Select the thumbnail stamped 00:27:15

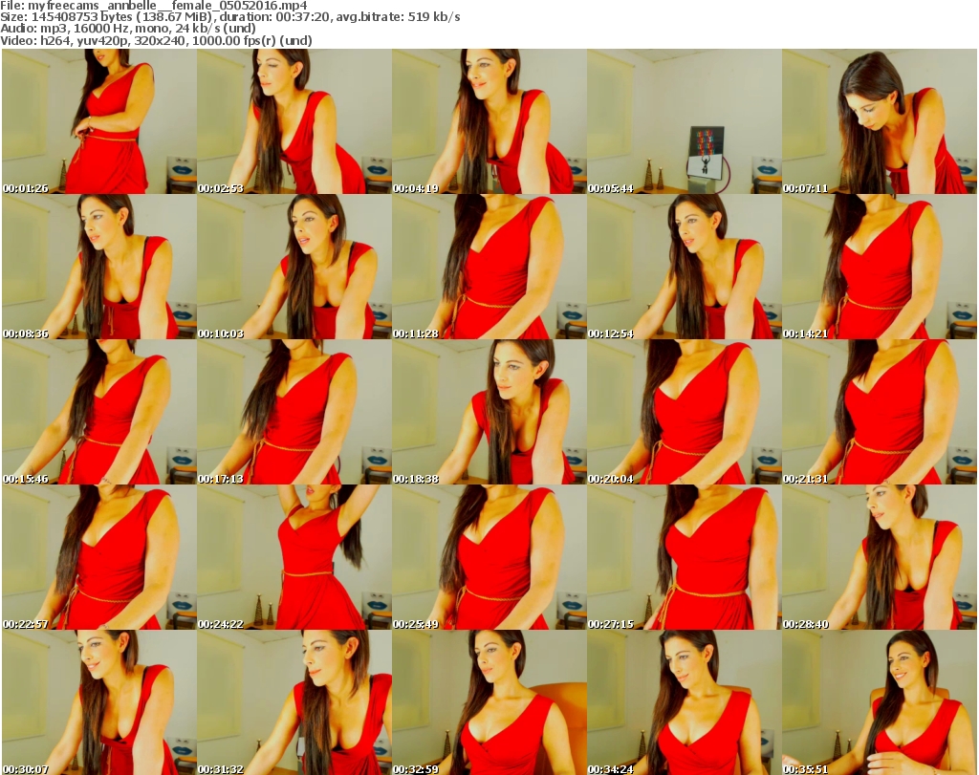(x=684, y=558)
